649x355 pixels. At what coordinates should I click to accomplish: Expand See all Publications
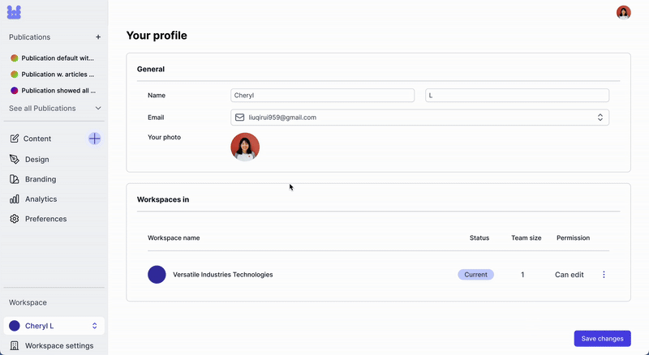(x=55, y=109)
